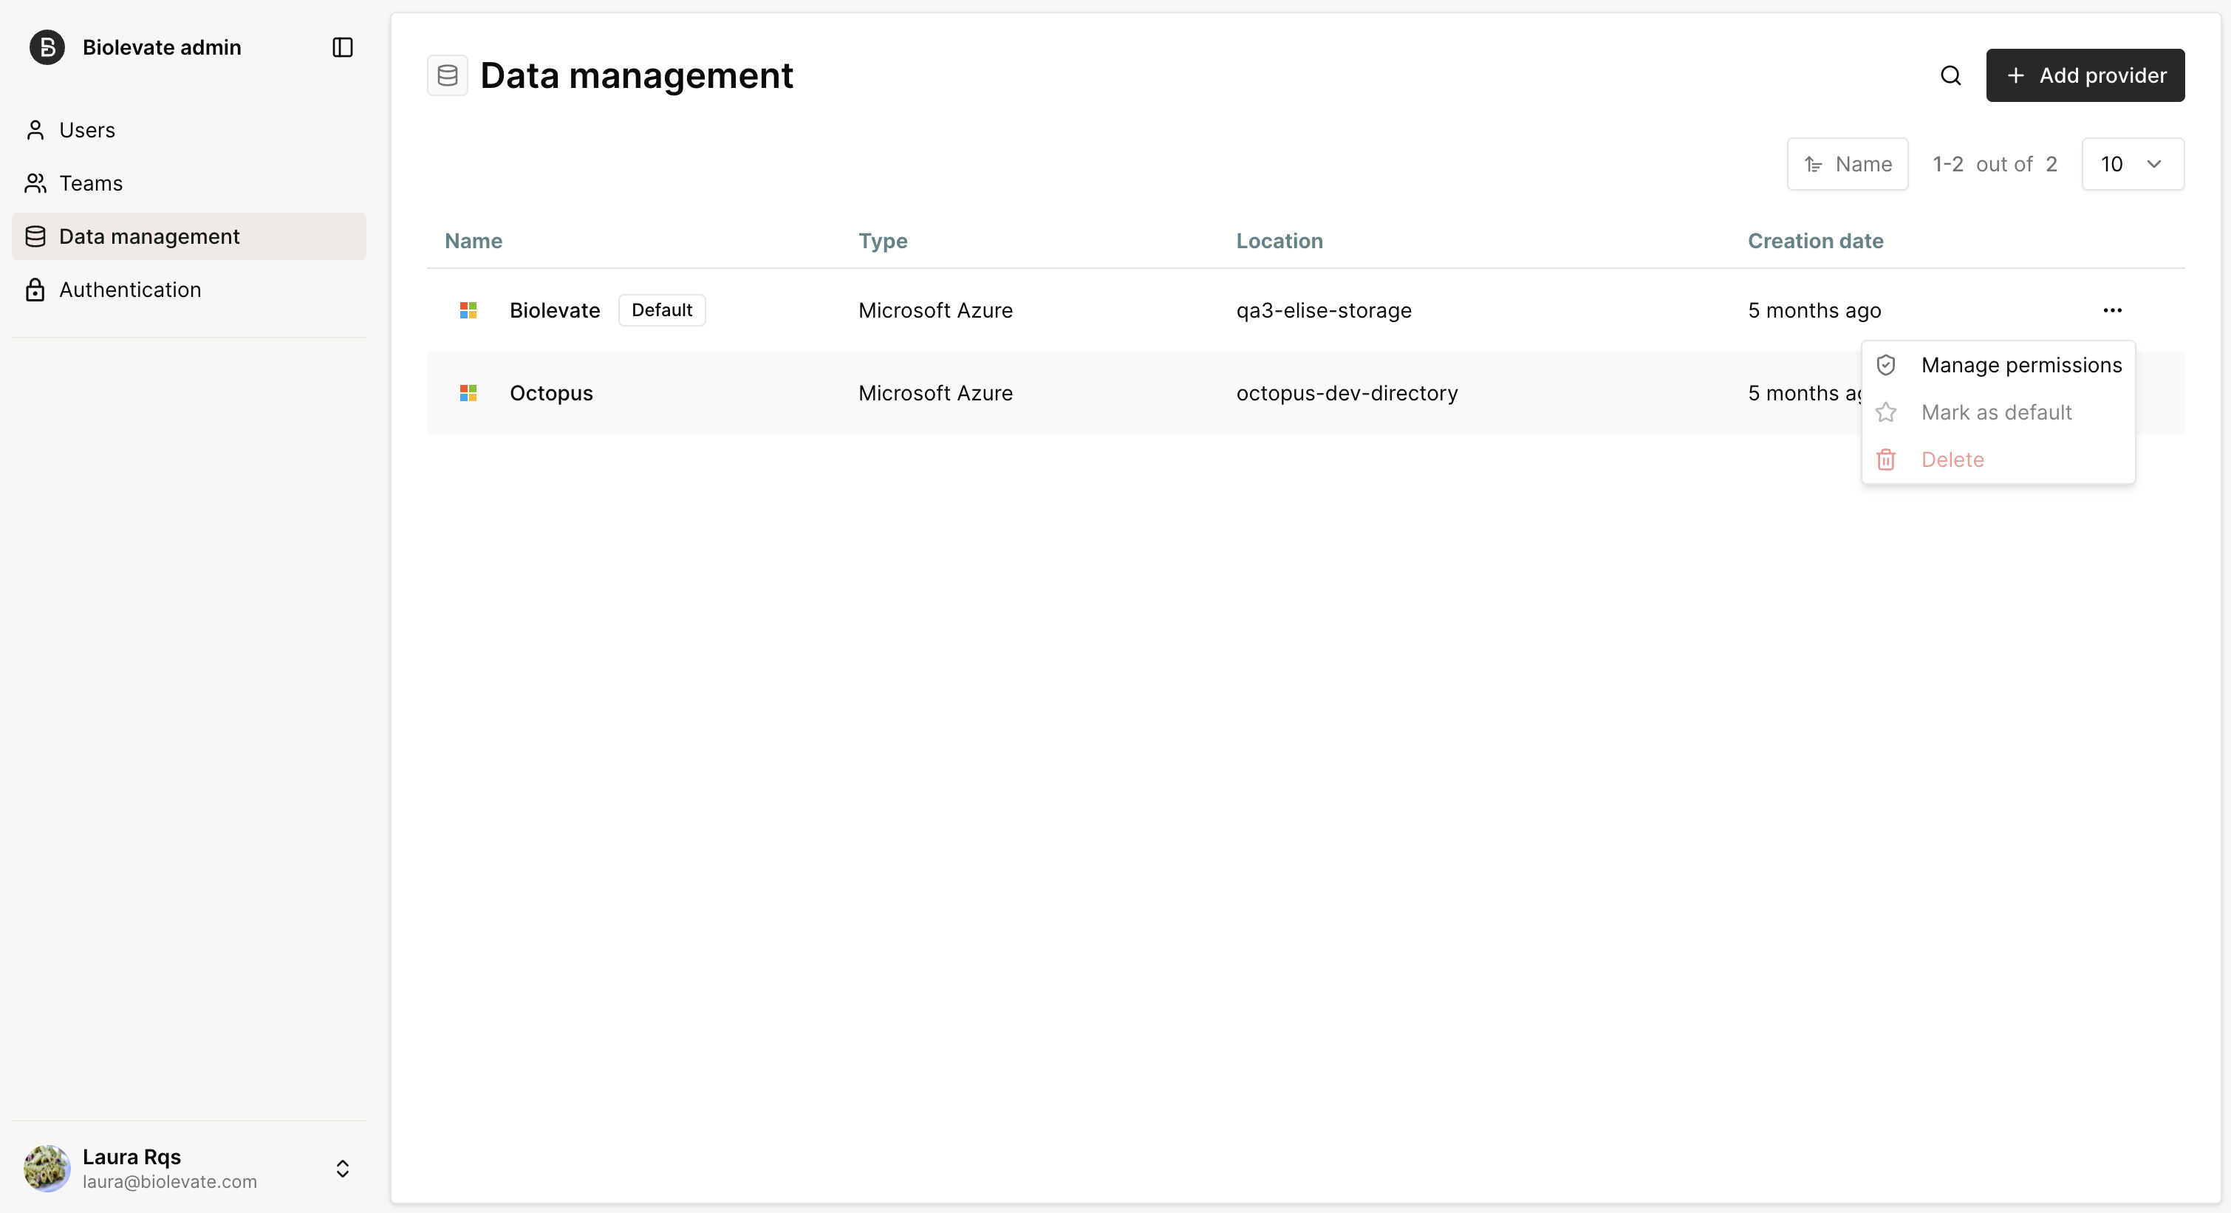
Task: Click the Add provider button
Action: (2085, 75)
